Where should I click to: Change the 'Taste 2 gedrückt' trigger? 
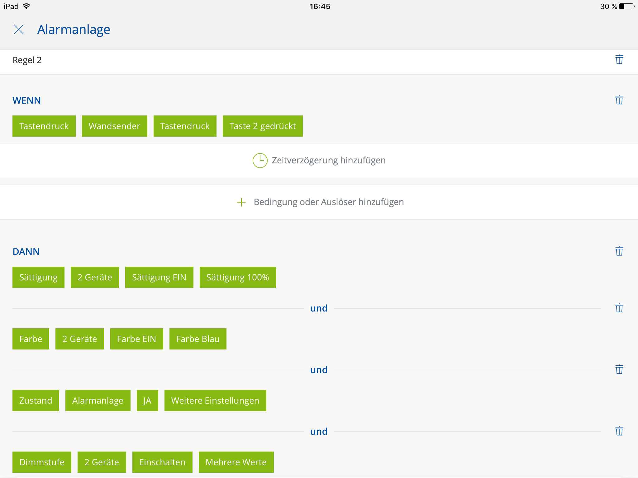point(262,126)
